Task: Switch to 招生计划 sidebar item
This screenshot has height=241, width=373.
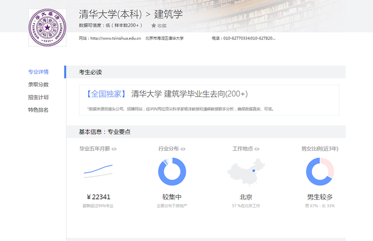Action: [38, 97]
